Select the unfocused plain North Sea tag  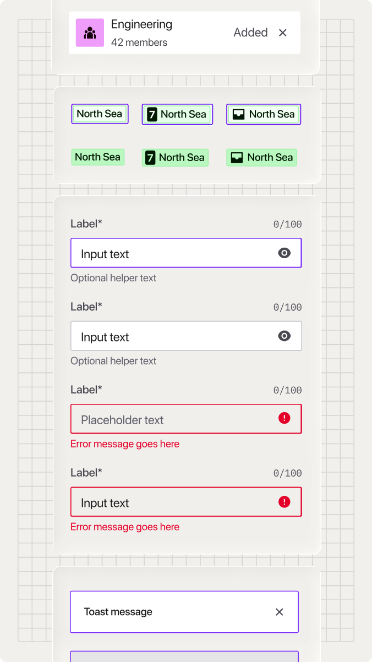[x=98, y=157]
